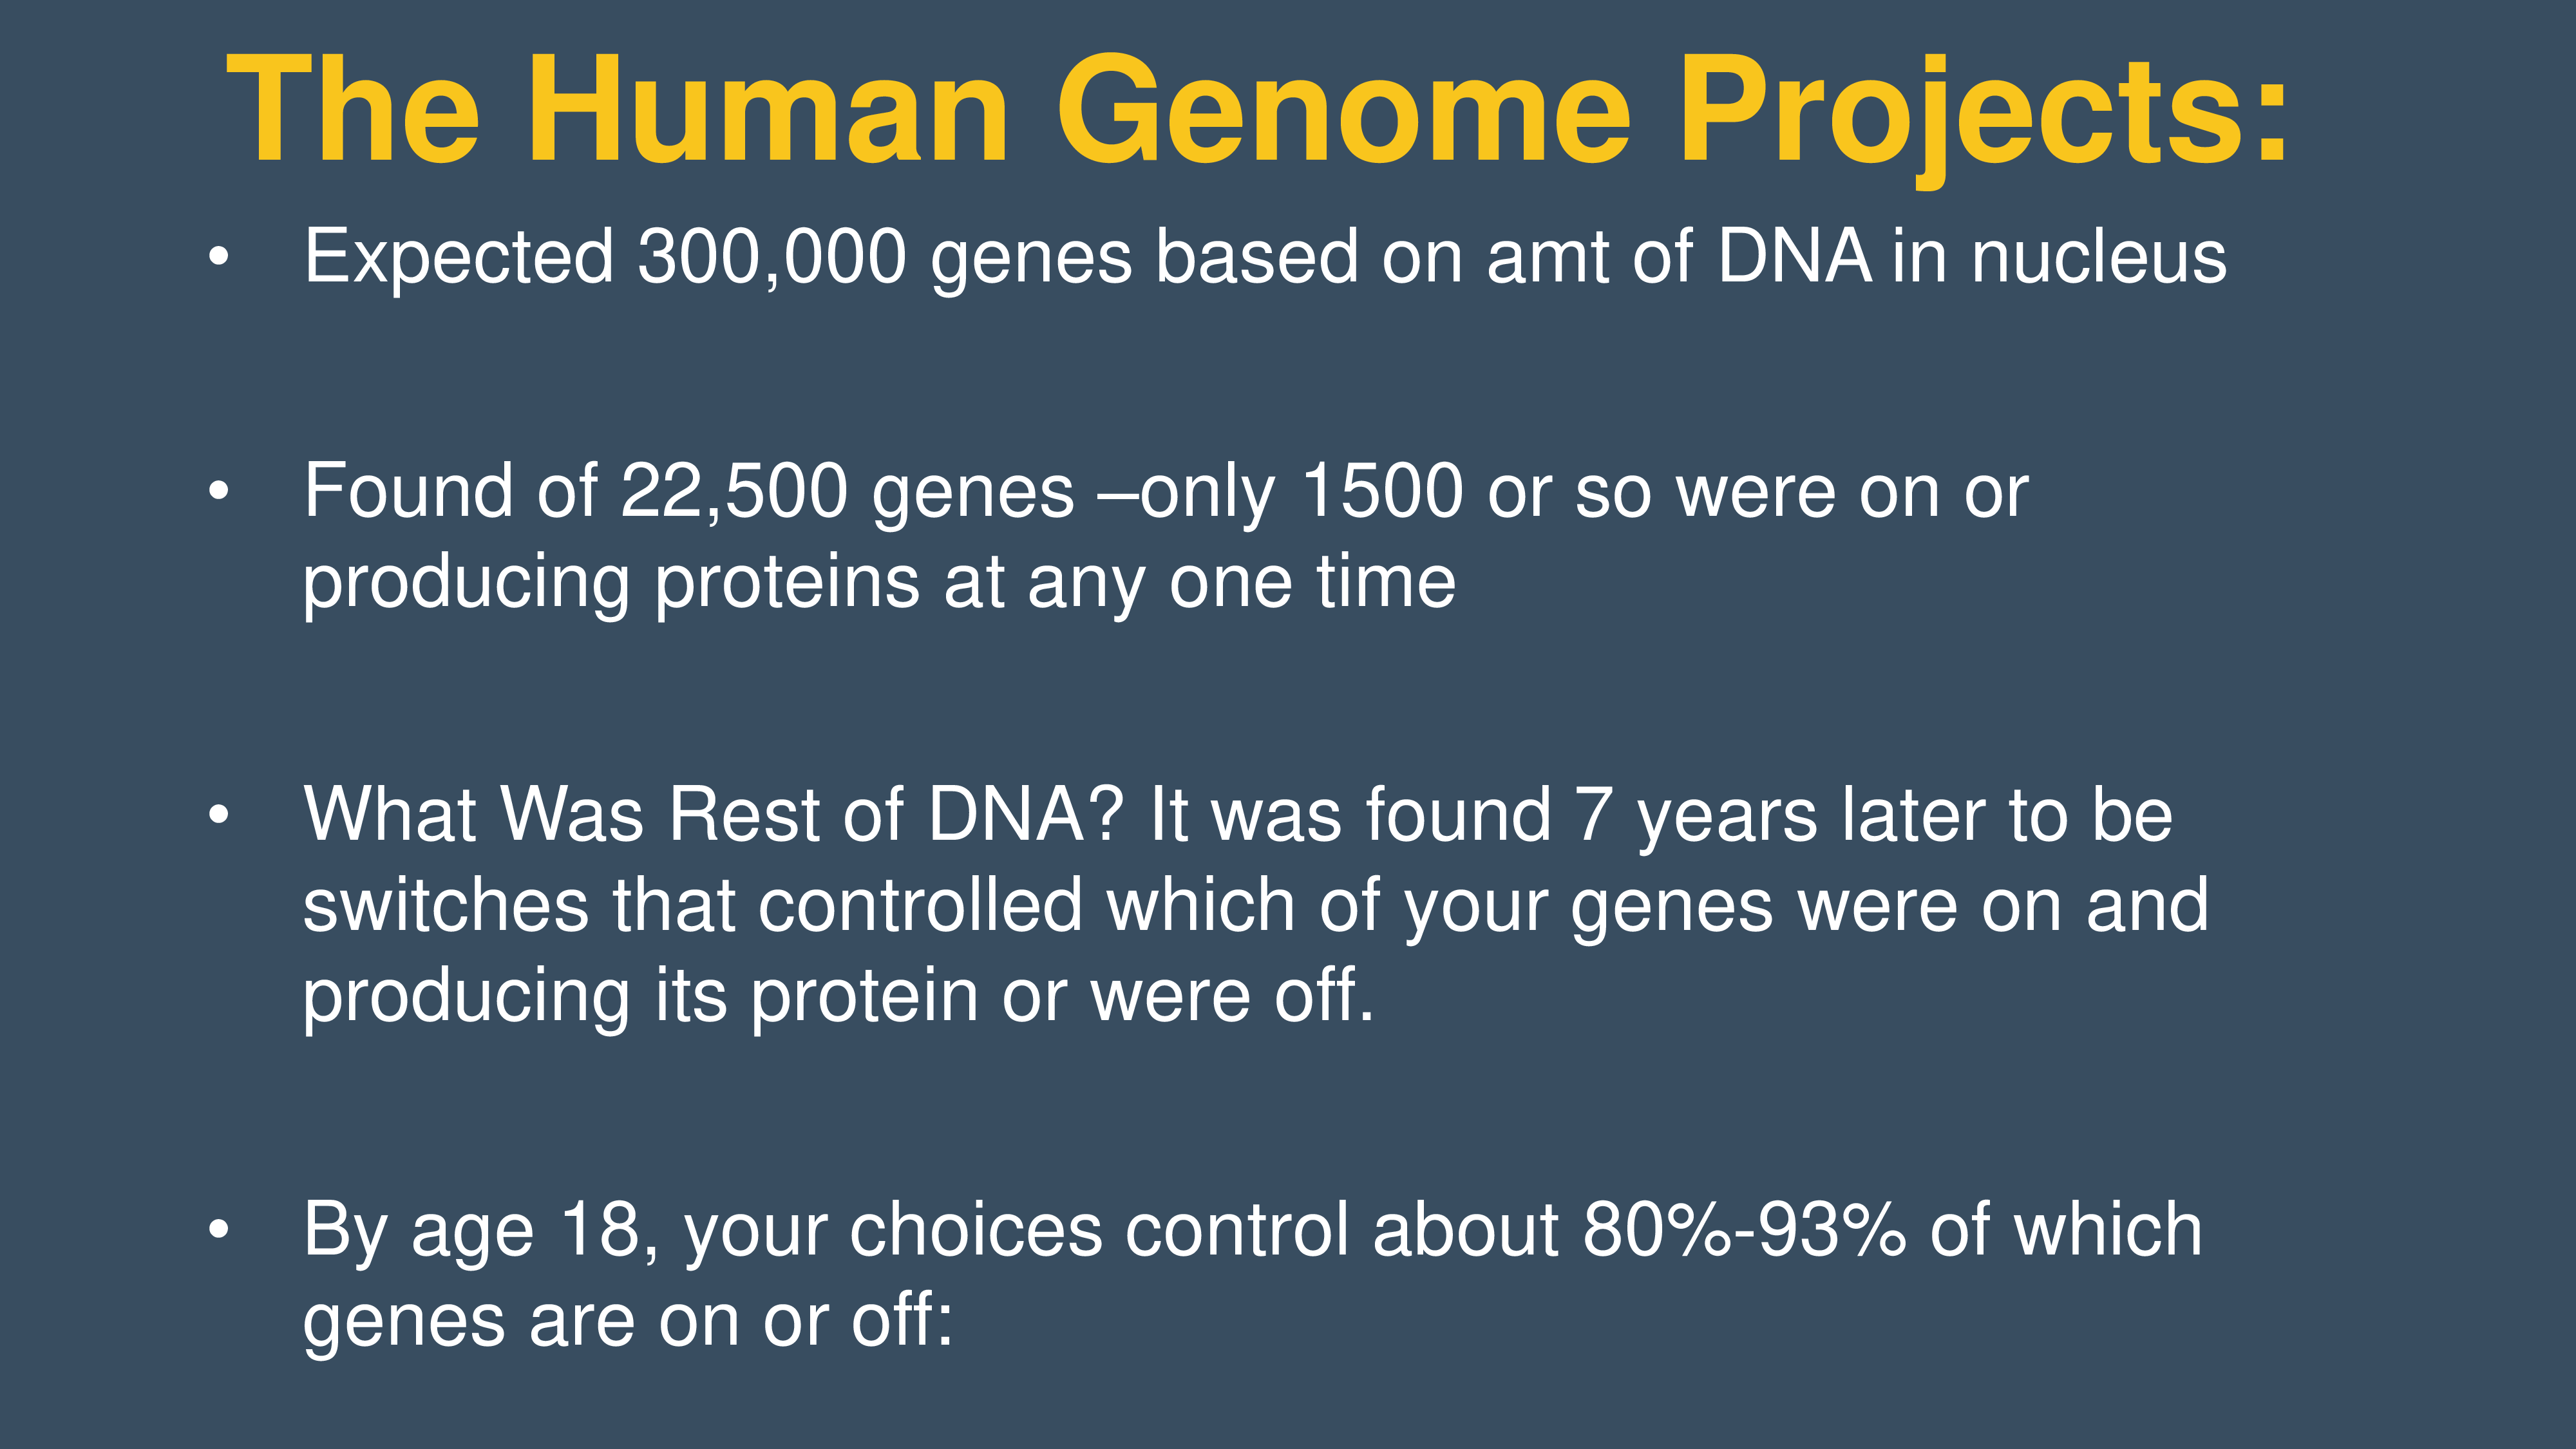
Task: Click the slide title "The Human Genome Projects:"
Action: [x=1258, y=112]
